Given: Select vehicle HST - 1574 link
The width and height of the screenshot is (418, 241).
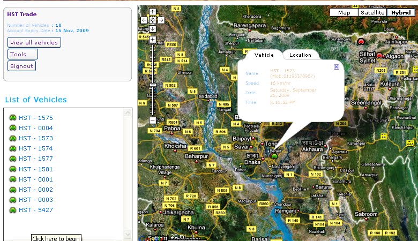Looking at the screenshot, I should tap(36, 148).
